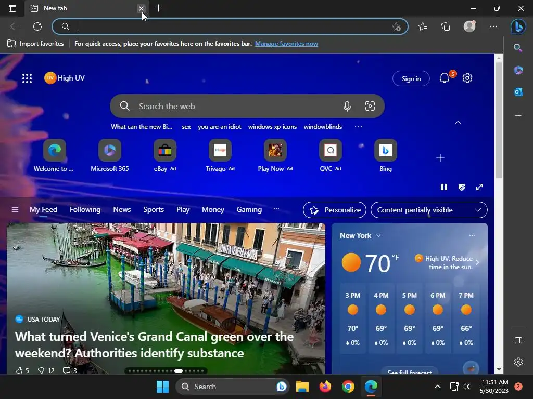
Task: Expand the background to full view
Action: (x=479, y=187)
